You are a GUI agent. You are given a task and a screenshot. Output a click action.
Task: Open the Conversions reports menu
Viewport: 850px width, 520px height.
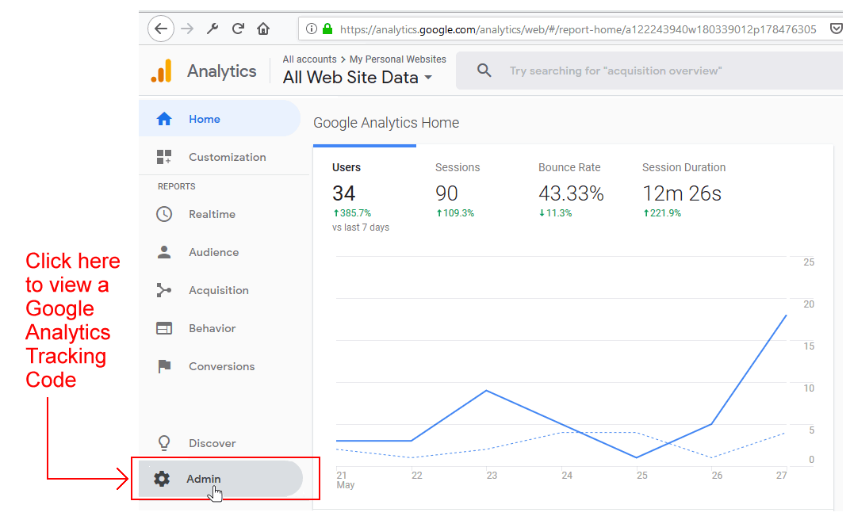tap(221, 366)
